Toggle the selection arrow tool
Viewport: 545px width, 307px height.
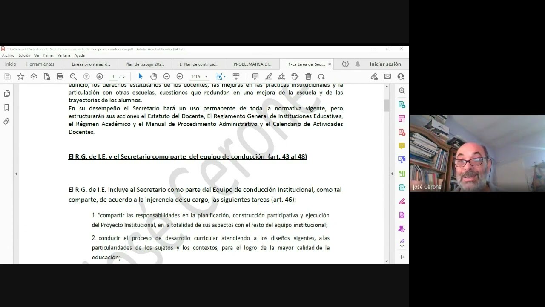[140, 76]
